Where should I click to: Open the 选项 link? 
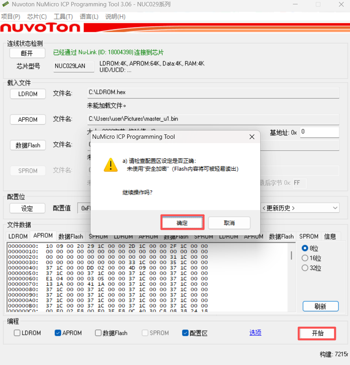pyautogui.click(x=255, y=333)
